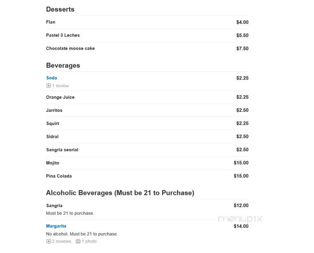Click the Chocolate moose cake item
Screen dimensions: 314x253
pos(70,49)
